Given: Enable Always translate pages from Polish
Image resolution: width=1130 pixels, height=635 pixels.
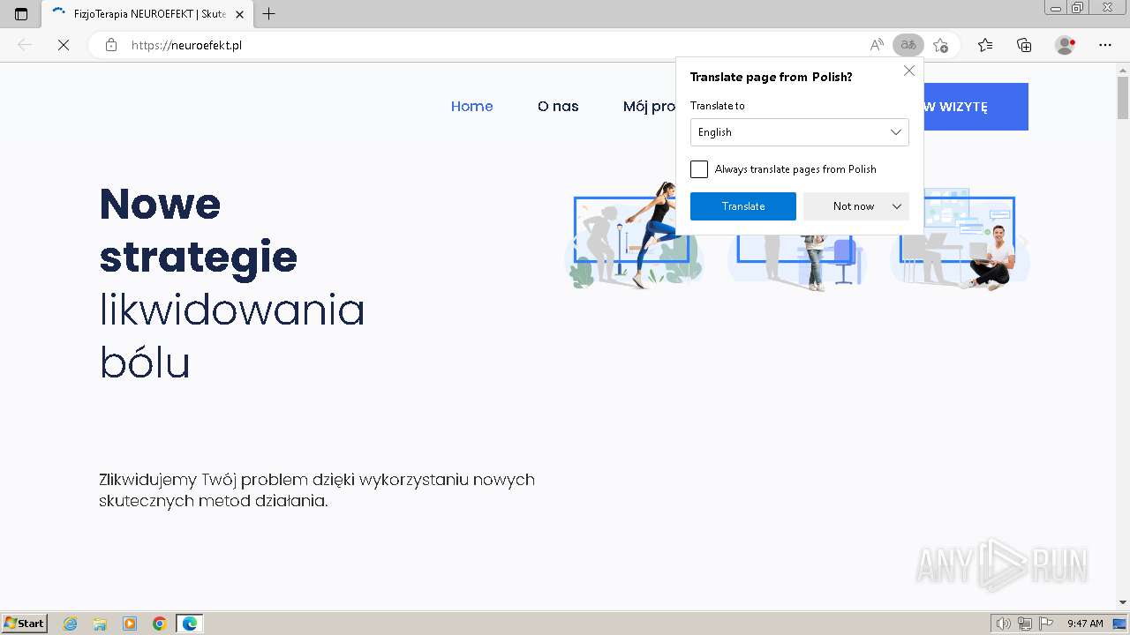Looking at the screenshot, I should (x=699, y=169).
